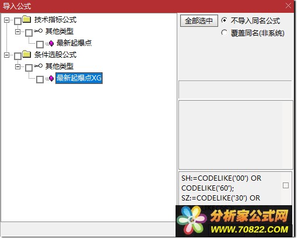Screen dimensions: 298x239
Task: Click the empty description box above code preview
Action: pyautogui.click(x=236, y=135)
